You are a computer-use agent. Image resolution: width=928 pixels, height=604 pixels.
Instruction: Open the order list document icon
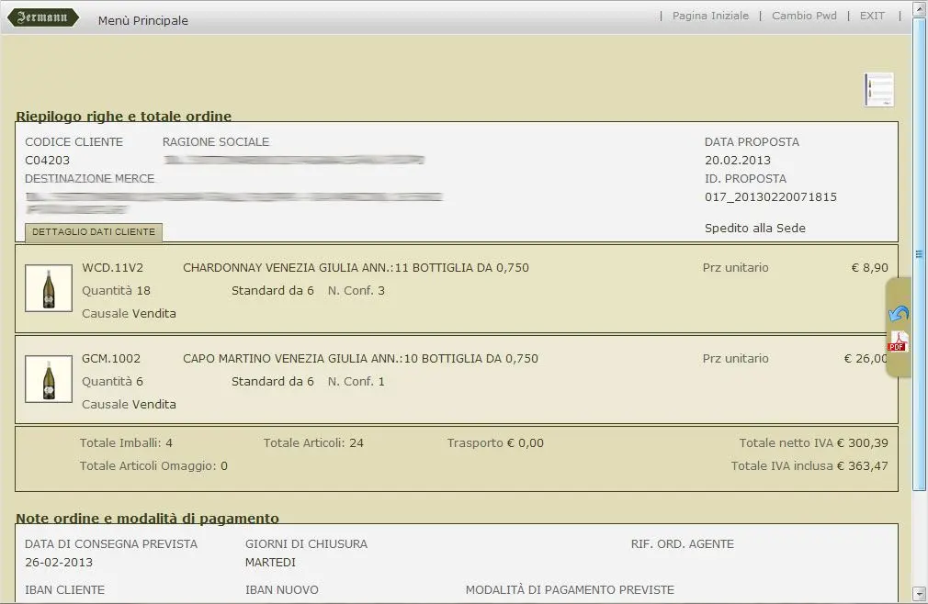(x=879, y=90)
